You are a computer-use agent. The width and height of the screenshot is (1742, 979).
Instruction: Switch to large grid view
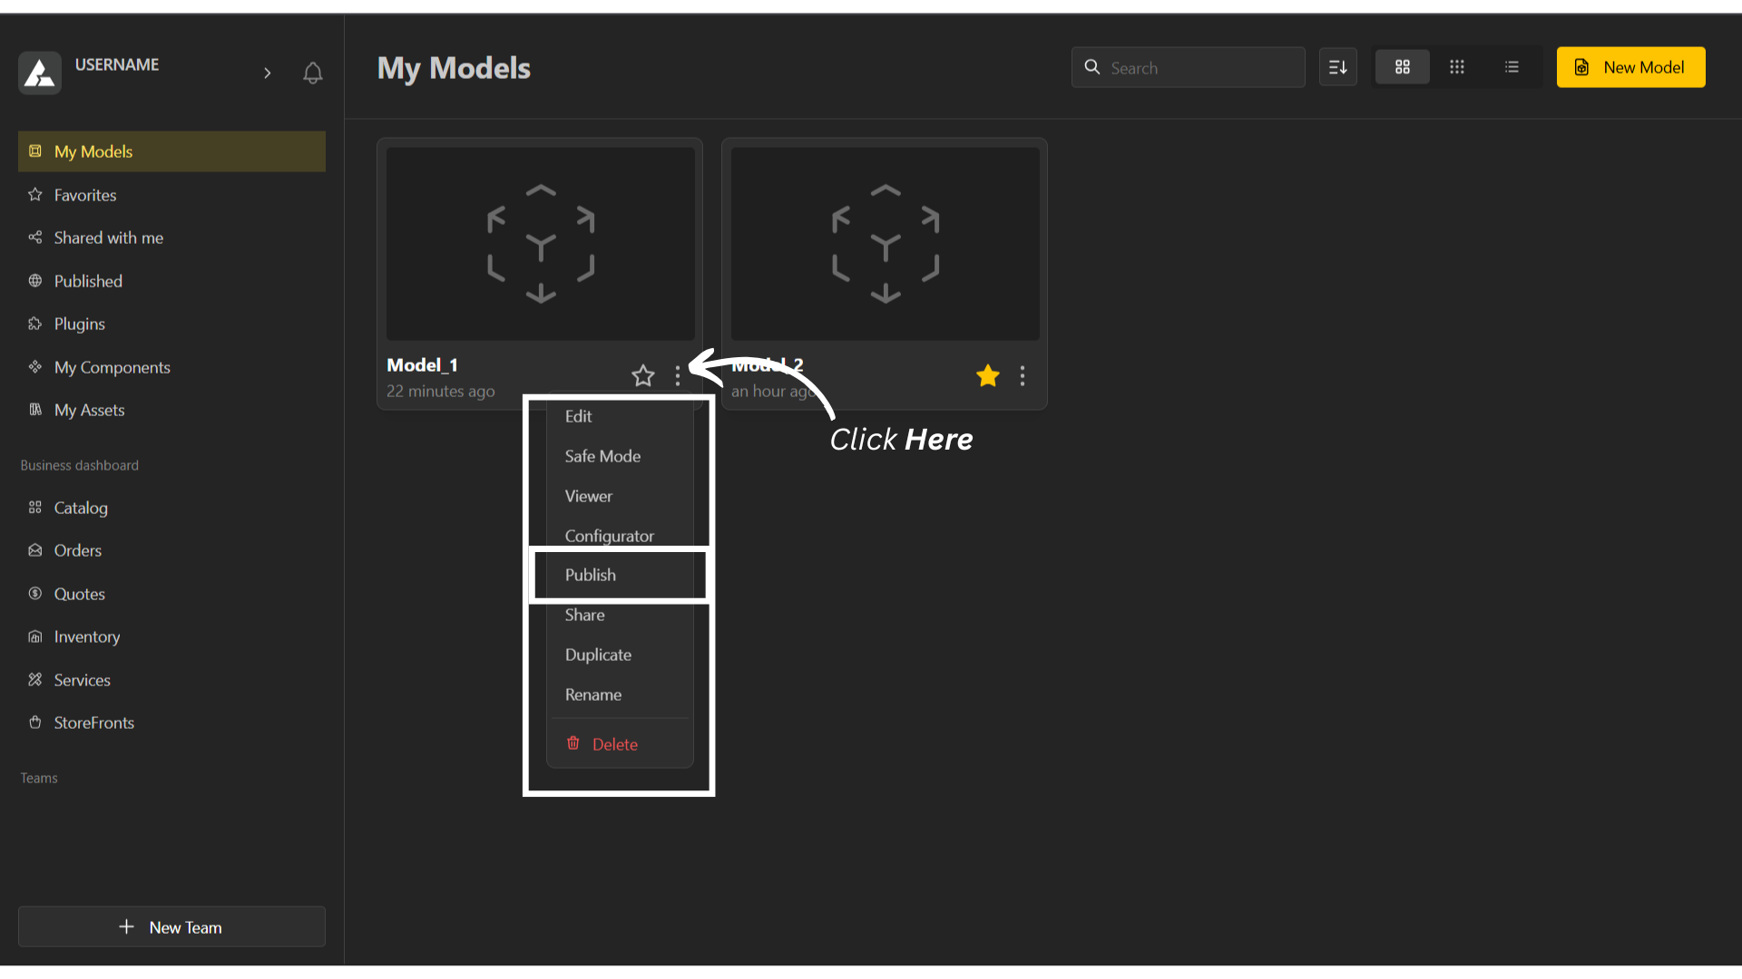(x=1402, y=67)
